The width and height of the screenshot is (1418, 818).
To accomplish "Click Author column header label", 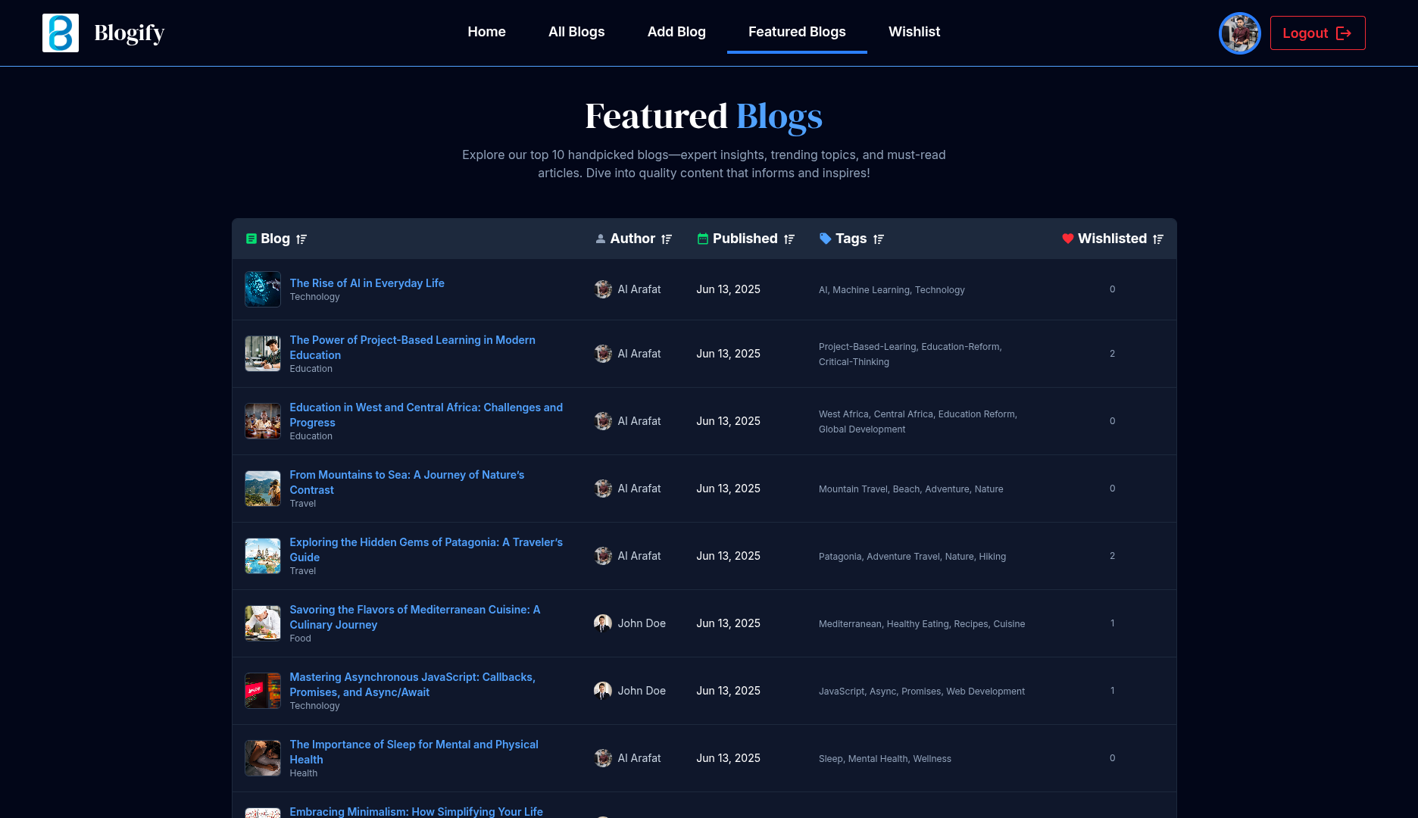I will [x=632, y=239].
